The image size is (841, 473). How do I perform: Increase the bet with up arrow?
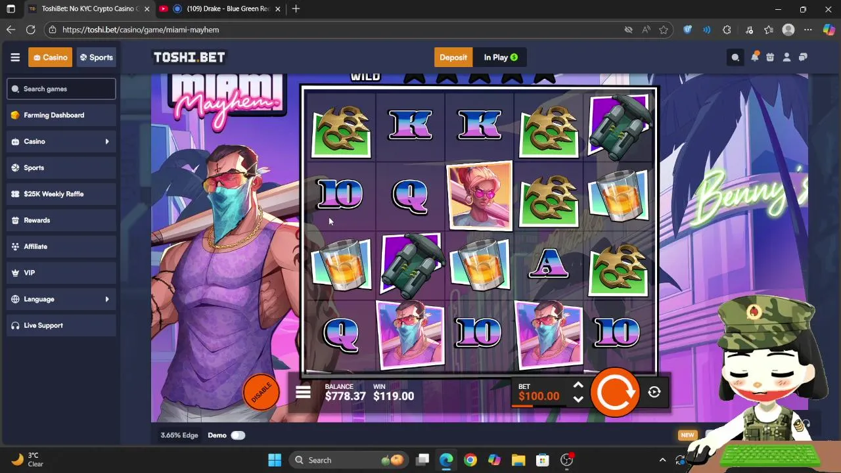(x=578, y=386)
